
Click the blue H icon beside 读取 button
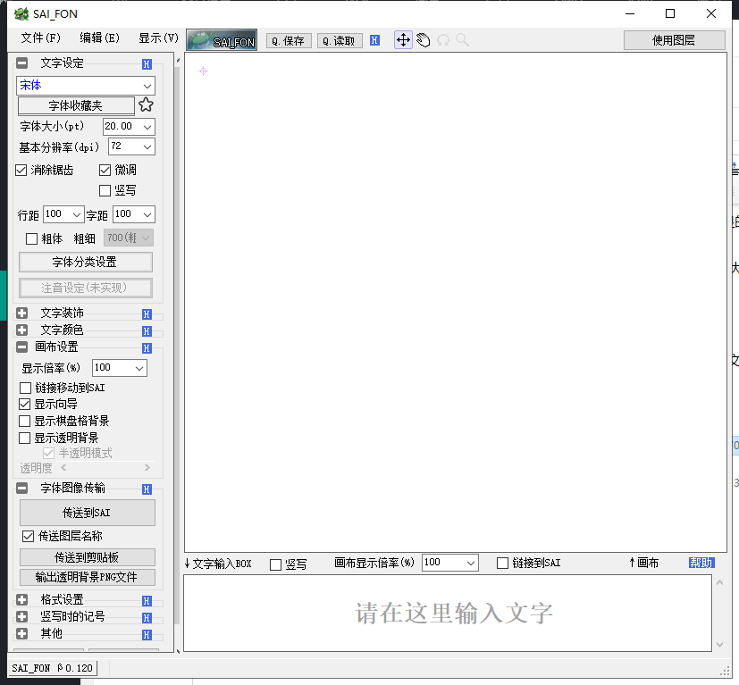click(374, 40)
